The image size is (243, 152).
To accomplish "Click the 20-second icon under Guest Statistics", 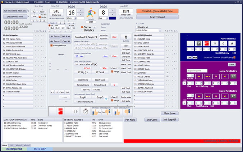I will [233, 96].
